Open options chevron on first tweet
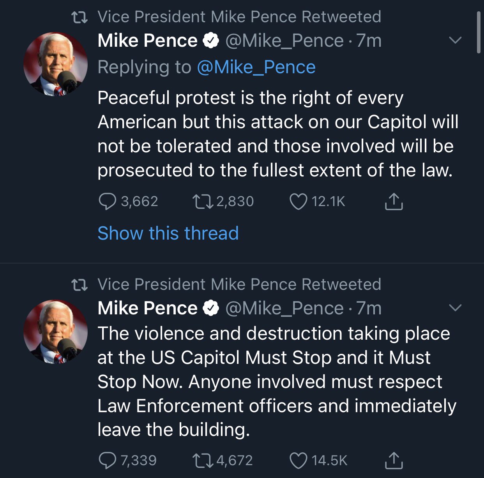 [x=455, y=40]
